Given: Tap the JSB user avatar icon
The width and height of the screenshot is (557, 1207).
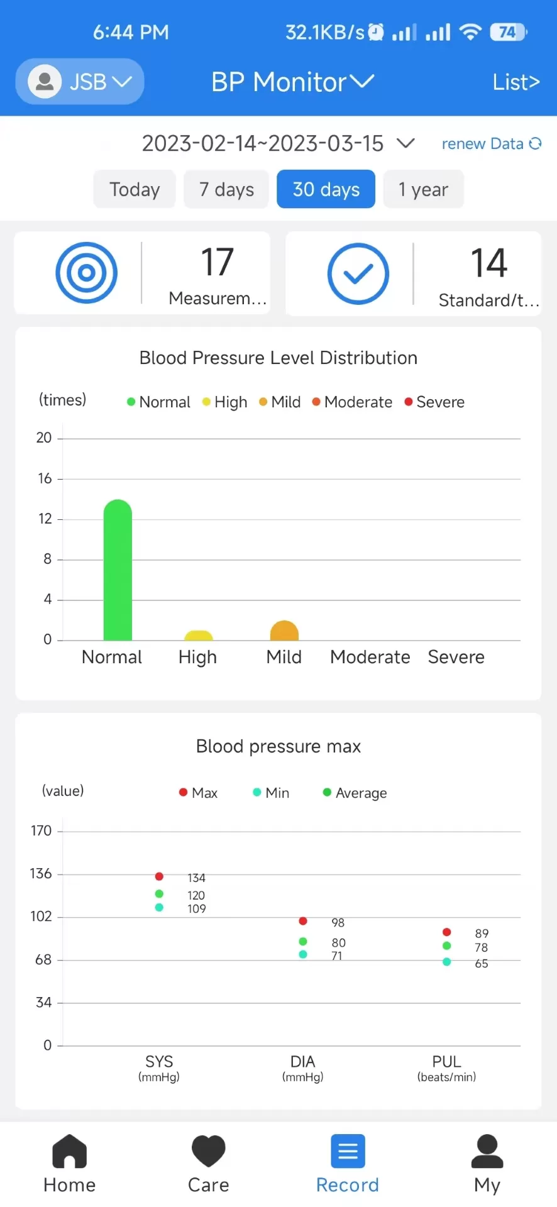Looking at the screenshot, I should tap(45, 82).
